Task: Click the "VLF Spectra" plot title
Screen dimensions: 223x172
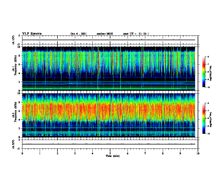Action: point(32,34)
